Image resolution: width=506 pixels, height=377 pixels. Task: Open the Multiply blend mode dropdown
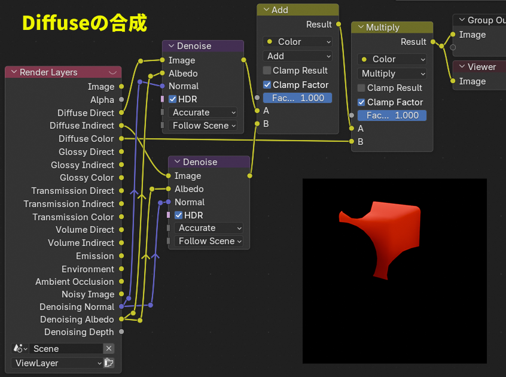[392, 74]
